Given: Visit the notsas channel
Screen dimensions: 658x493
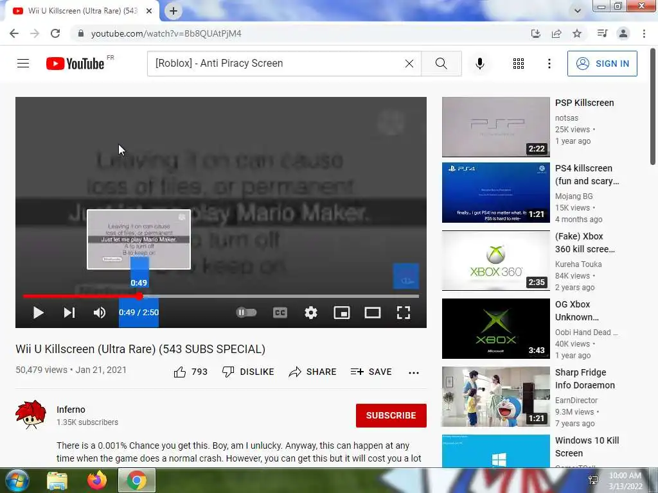Looking at the screenshot, I should [x=567, y=118].
